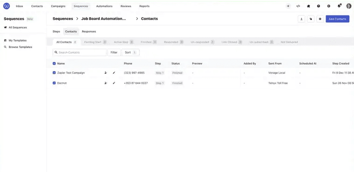Click the magnifier icon in search box
Image resolution: width=354 pixels, height=172 pixels.
(x=56, y=52)
